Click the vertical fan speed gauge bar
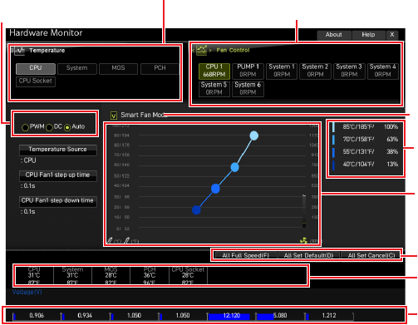Viewport: 418px width, 325px height. [x=304, y=211]
